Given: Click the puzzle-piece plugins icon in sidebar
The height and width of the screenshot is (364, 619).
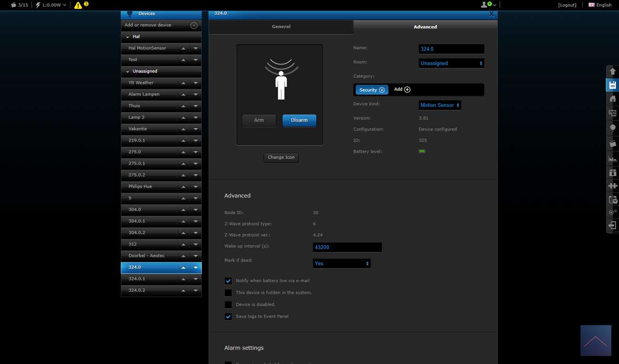Looking at the screenshot, I should 612,186.
